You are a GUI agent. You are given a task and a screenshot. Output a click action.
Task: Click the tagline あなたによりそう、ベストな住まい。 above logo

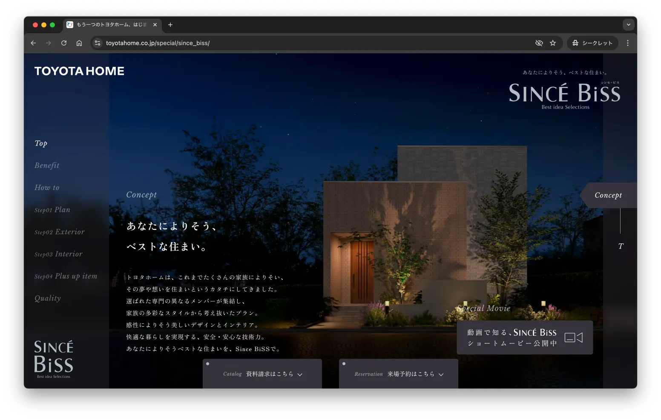coord(566,72)
